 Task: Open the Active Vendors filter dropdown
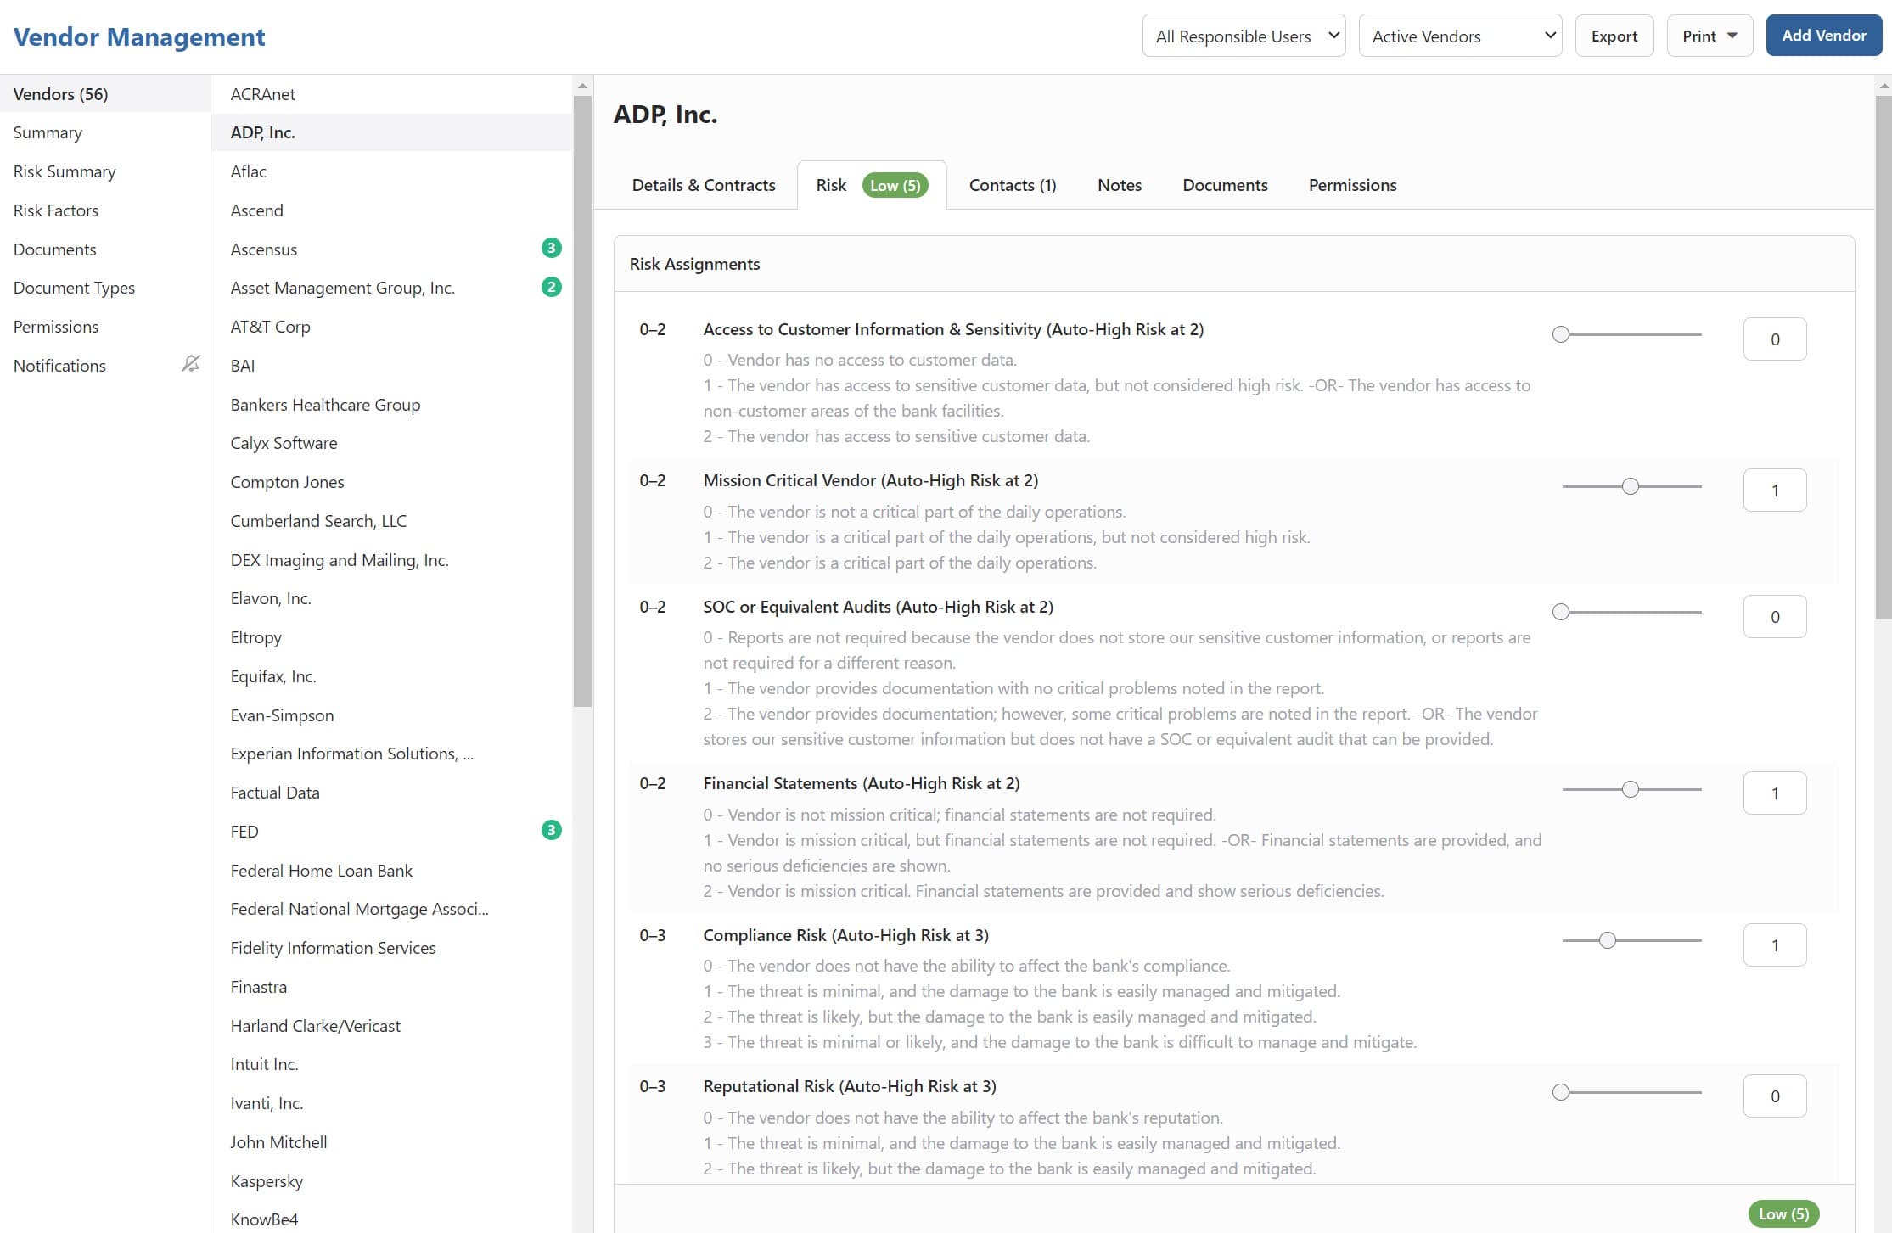tap(1460, 36)
